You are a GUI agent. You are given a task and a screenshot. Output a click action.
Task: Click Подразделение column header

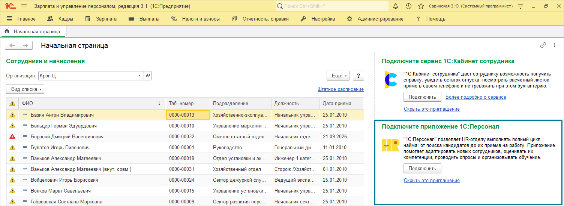pyautogui.click(x=240, y=104)
